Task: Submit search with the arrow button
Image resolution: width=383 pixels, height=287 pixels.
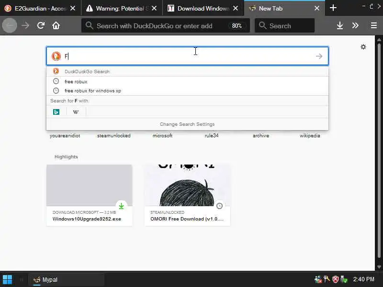Action: click(319, 56)
